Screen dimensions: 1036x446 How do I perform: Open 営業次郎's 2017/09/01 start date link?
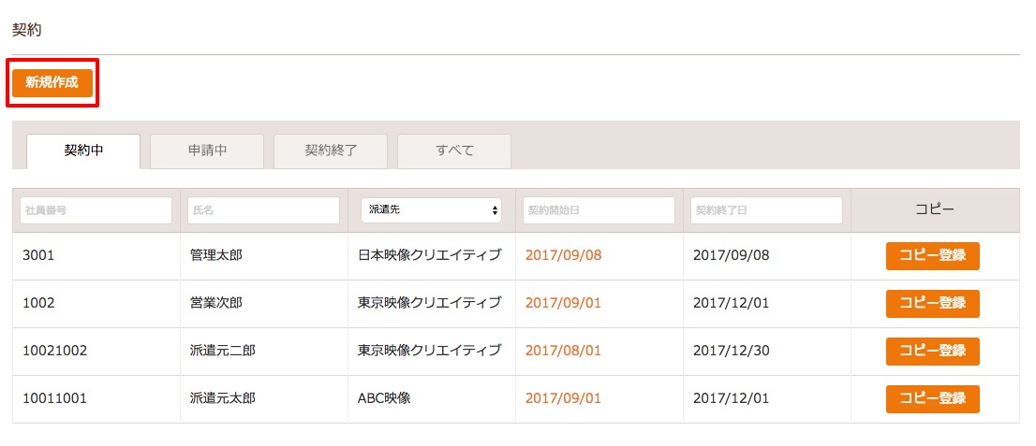pyautogui.click(x=564, y=303)
